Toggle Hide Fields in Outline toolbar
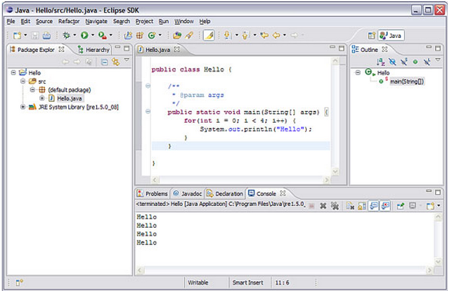 tap(392, 62)
